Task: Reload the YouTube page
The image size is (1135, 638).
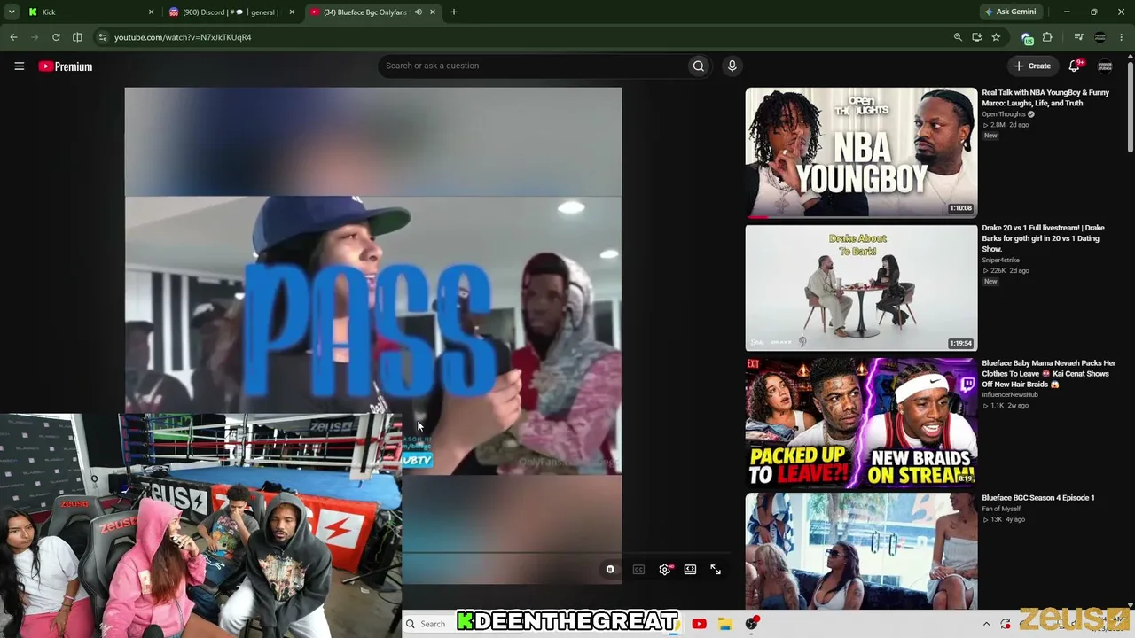Action: 56,37
